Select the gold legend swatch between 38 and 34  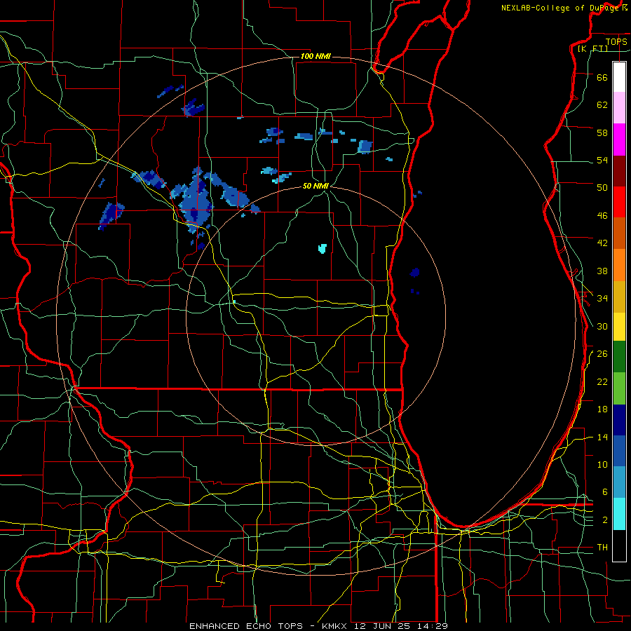[619, 297]
